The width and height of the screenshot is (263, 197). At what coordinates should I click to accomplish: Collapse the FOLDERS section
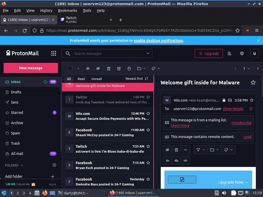tap(14, 165)
